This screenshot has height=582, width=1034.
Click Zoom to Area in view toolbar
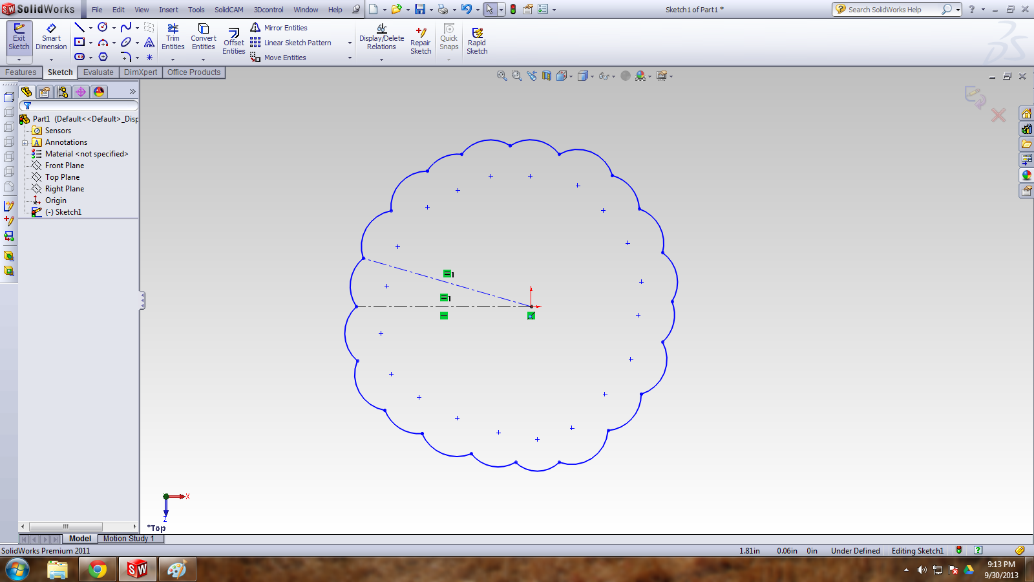tap(516, 76)
